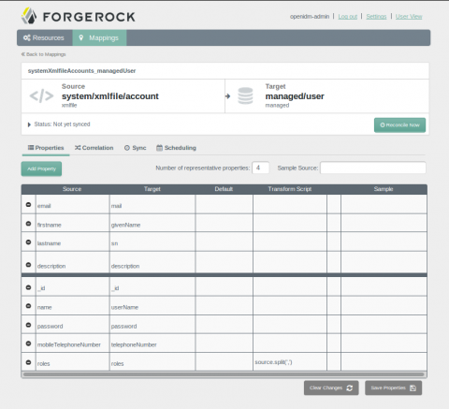Remove the email property row
449x409 pixels.
(x=28, y=205)
